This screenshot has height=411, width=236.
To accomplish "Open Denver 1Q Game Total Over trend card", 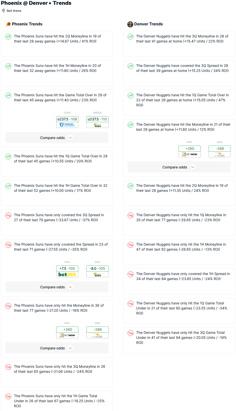I will click(179, 103).
